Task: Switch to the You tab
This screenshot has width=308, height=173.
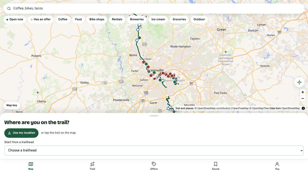Action: (x=277, y=166)
